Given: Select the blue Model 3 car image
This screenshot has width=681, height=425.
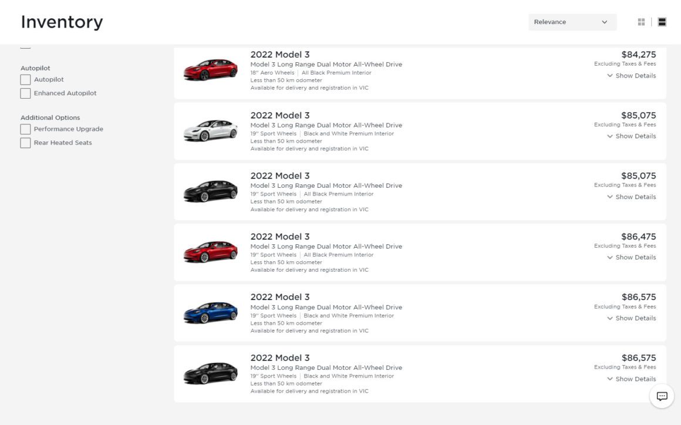Looking at the screenshot, I should tap(211, 312).
